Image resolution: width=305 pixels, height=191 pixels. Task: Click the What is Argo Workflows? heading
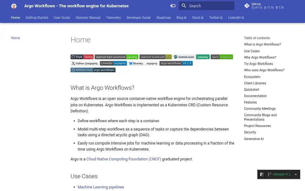pos(102,88)
